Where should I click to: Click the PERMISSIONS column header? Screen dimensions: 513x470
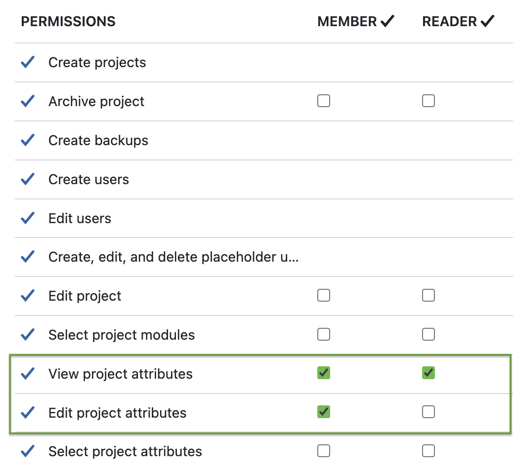click(x=68, y=21)
